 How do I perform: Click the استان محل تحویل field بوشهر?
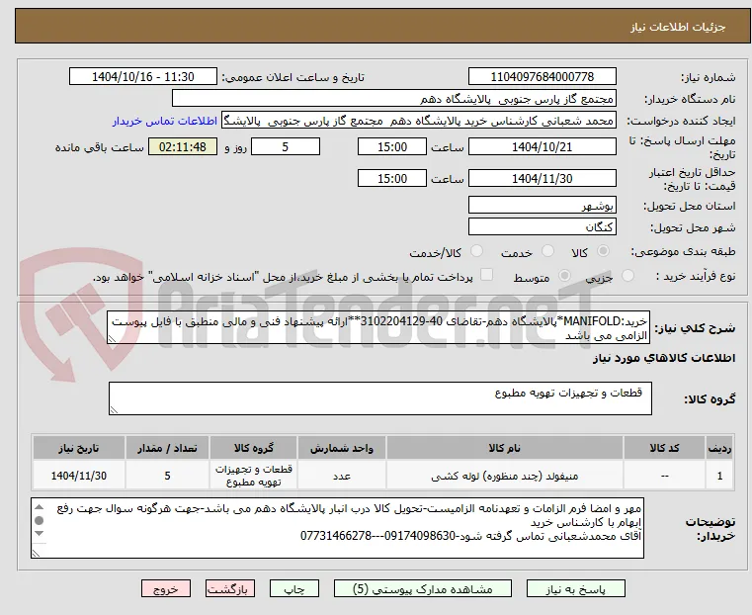542,205
